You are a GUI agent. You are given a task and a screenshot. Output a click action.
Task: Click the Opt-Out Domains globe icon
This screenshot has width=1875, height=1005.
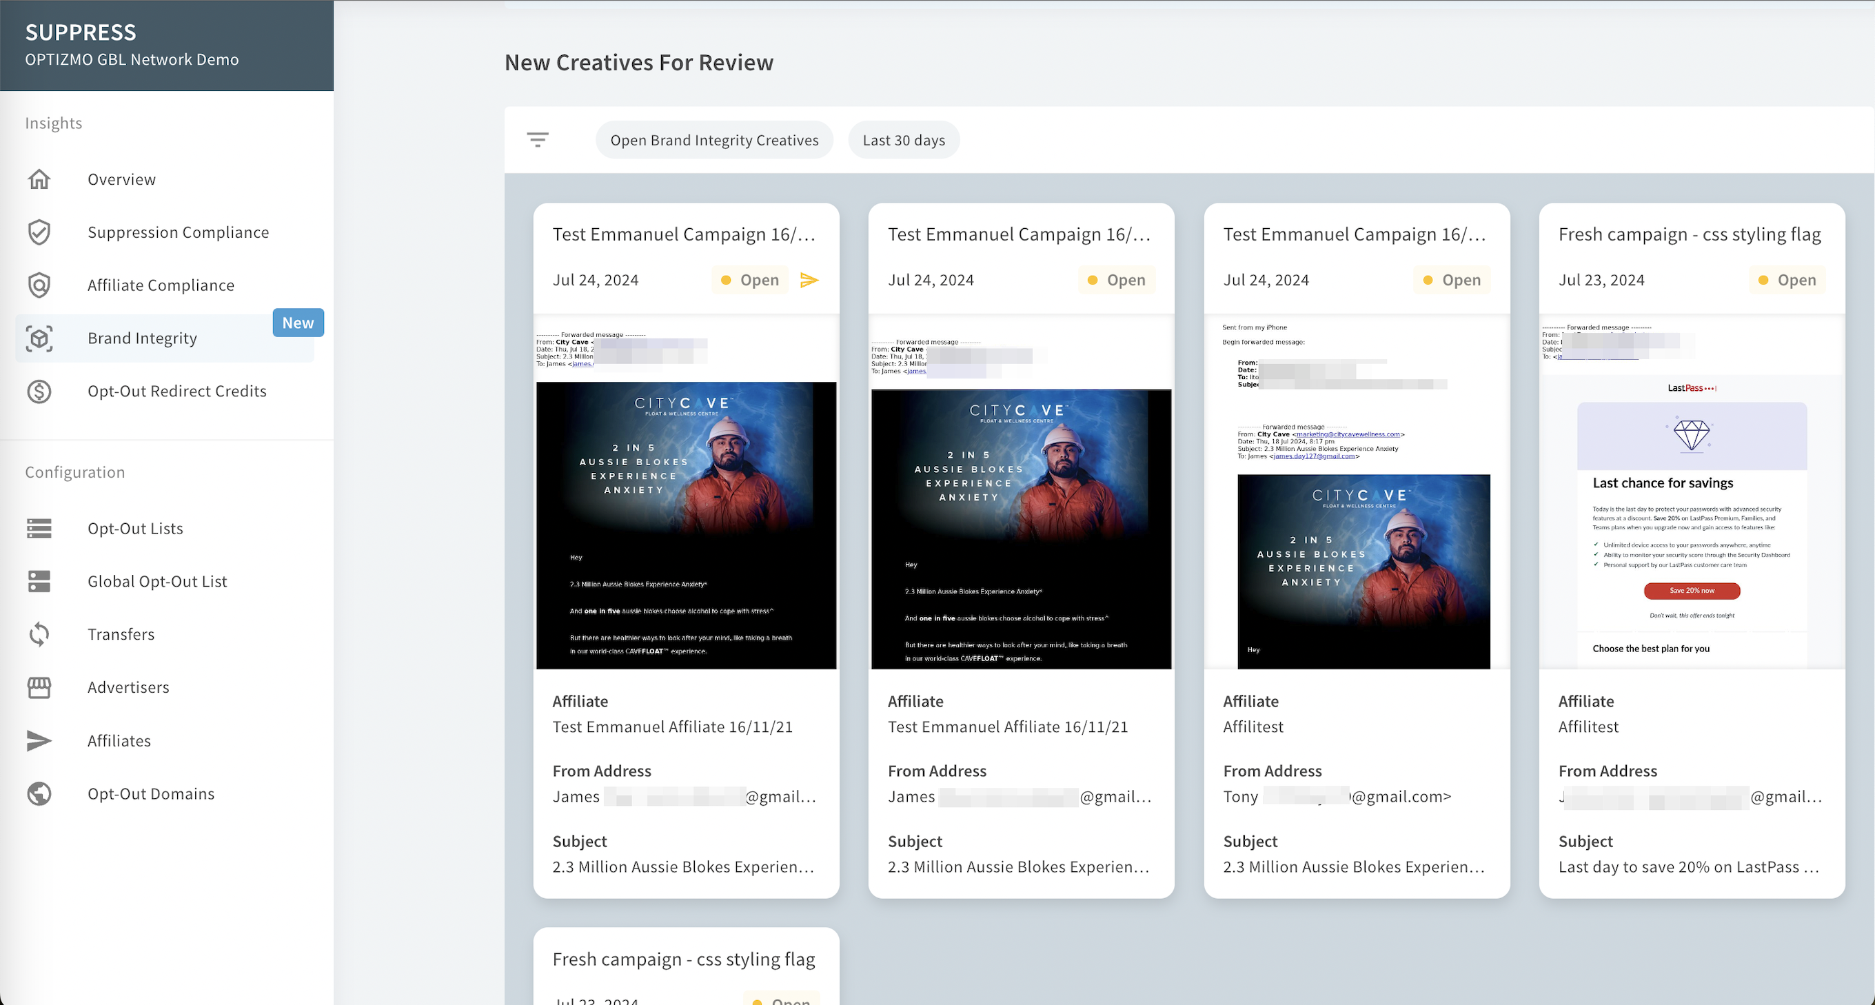point(39,794)
